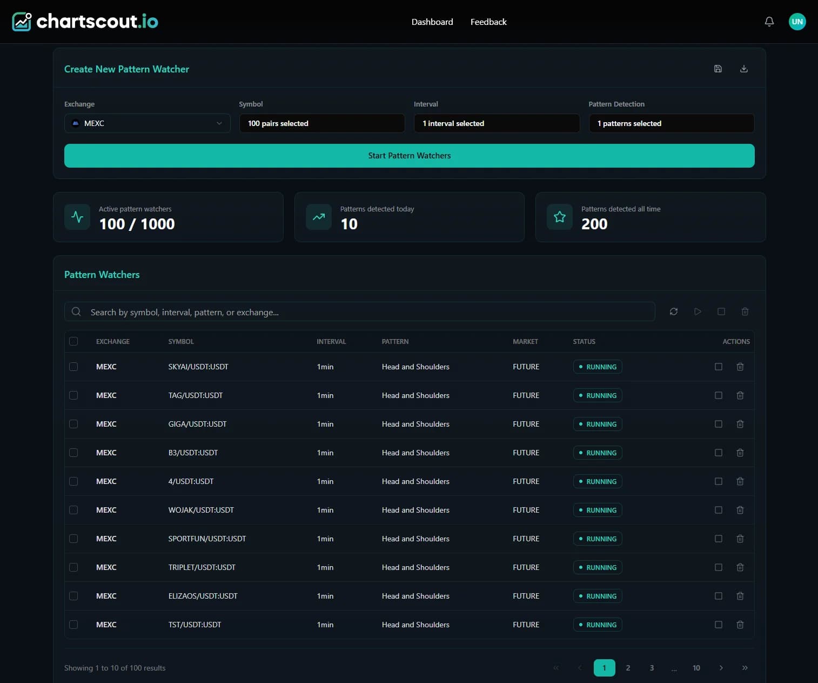Click the chartscout.io logo
Screen dimensions: 818x683
(85, 22)
